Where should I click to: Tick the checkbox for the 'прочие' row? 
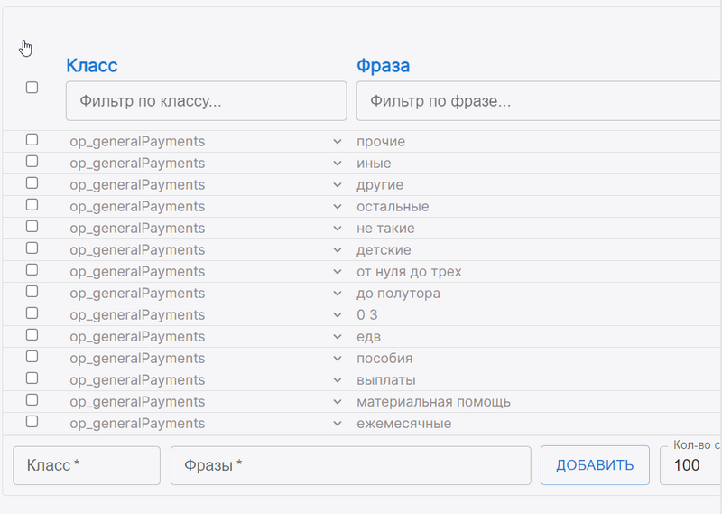(32, 140)
